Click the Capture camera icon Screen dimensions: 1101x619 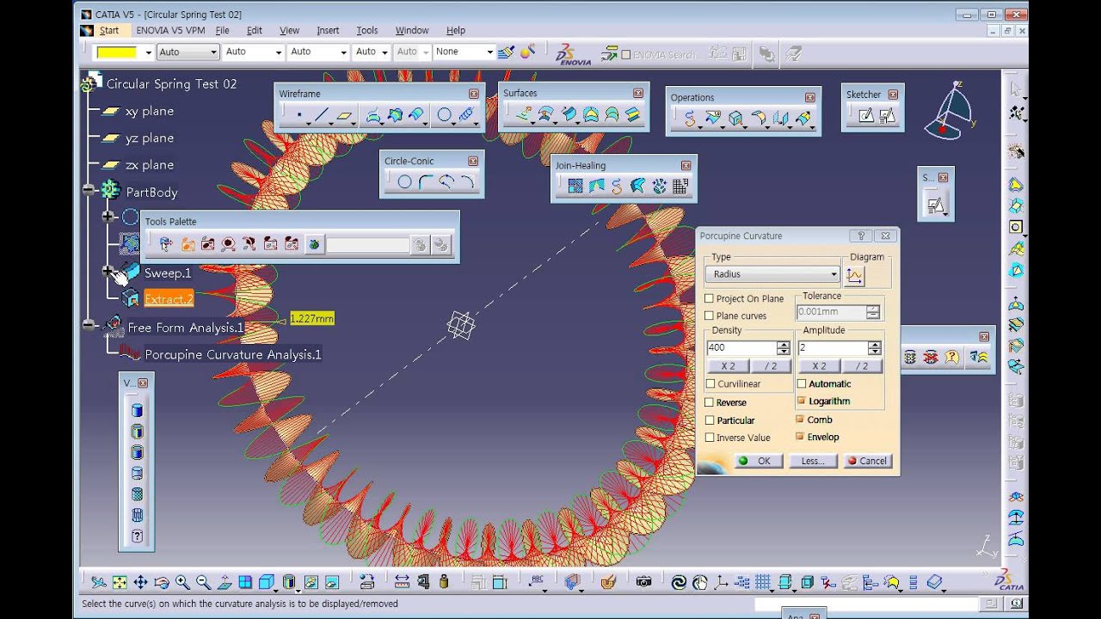pos(643,582)
